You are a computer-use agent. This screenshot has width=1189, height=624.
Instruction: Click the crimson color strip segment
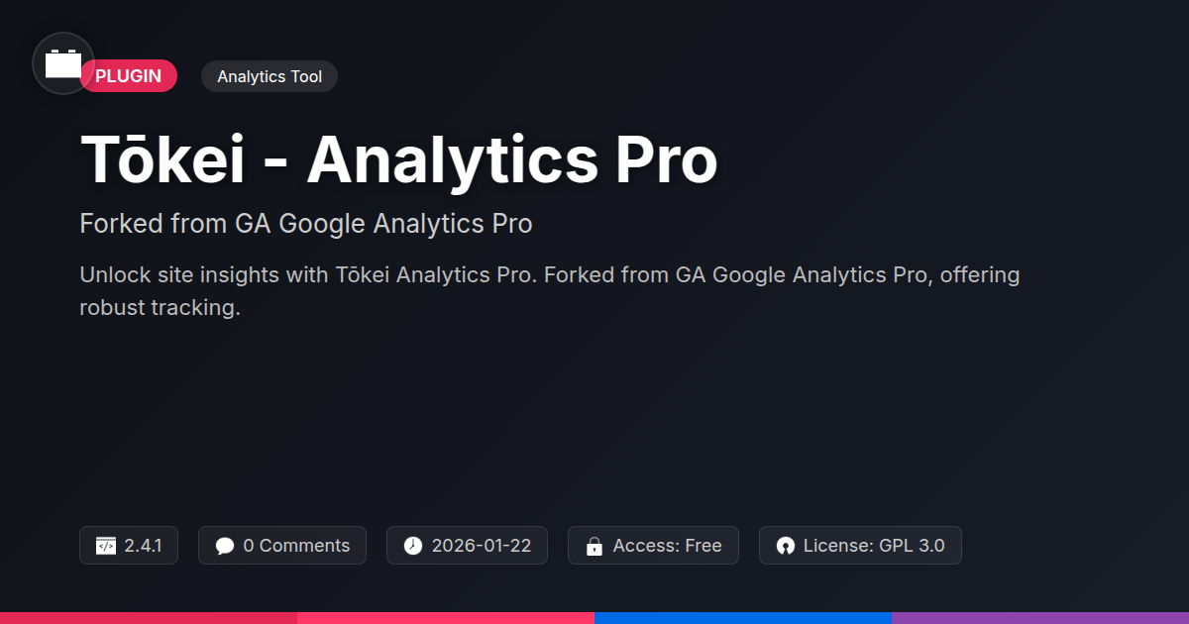tap(149, 618)
